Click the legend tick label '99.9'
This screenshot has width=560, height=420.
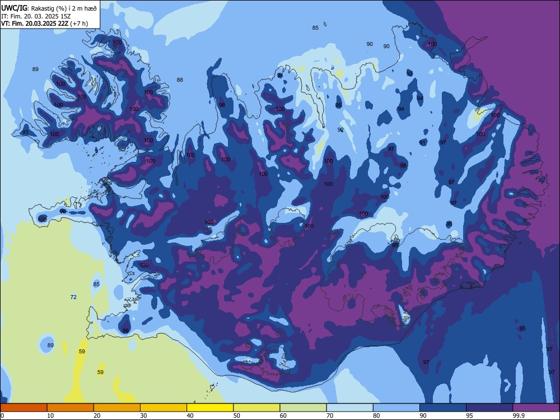(519, 416)
